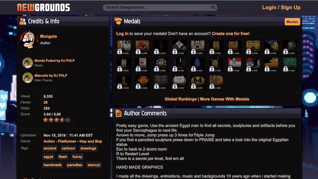
Task: Select the papyrus scroll with bird medal
Action: (142, 65)
